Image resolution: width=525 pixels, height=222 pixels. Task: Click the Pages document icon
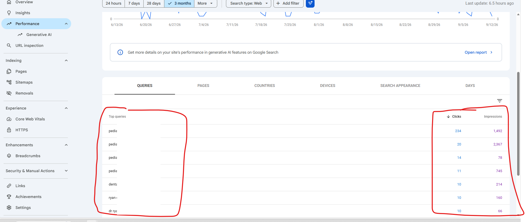click(9, 71)
